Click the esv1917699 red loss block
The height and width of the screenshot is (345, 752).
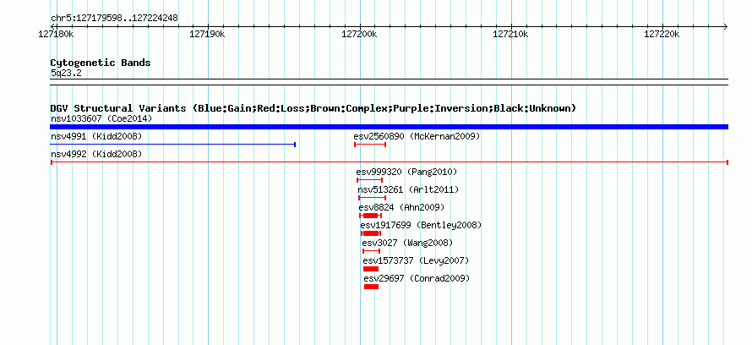coord(371,233)
